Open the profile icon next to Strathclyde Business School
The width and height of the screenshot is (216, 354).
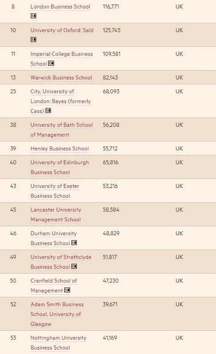74,267
